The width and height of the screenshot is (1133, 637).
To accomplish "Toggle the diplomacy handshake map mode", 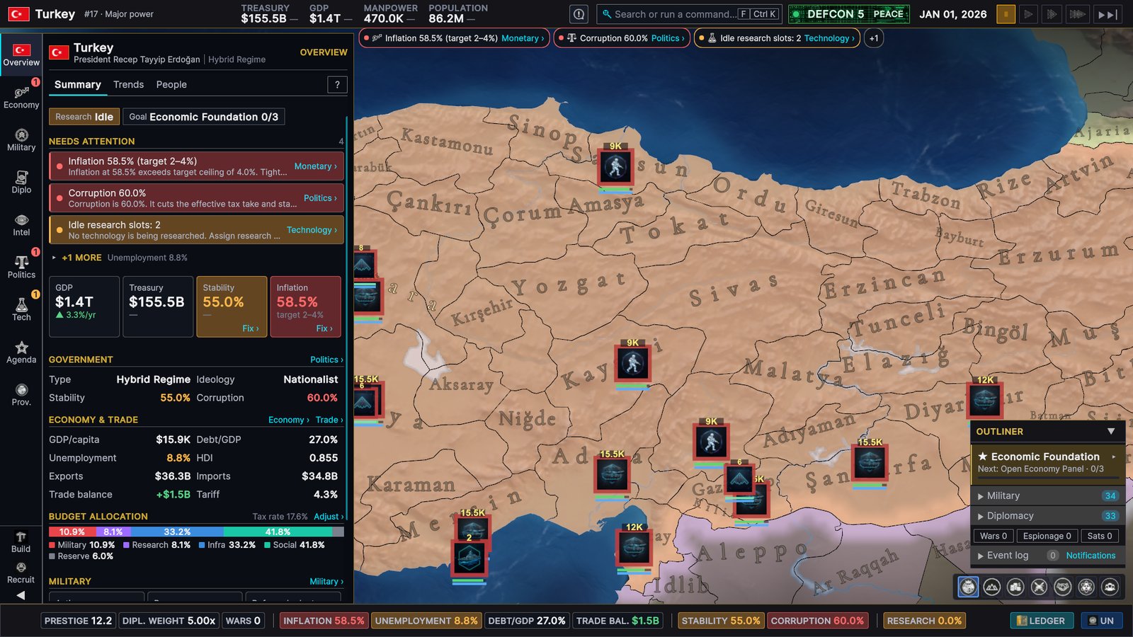I will (x=1063, y=587).
